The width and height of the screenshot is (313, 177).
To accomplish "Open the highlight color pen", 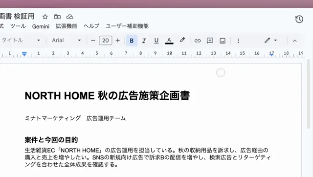I will tap(182, 40).
